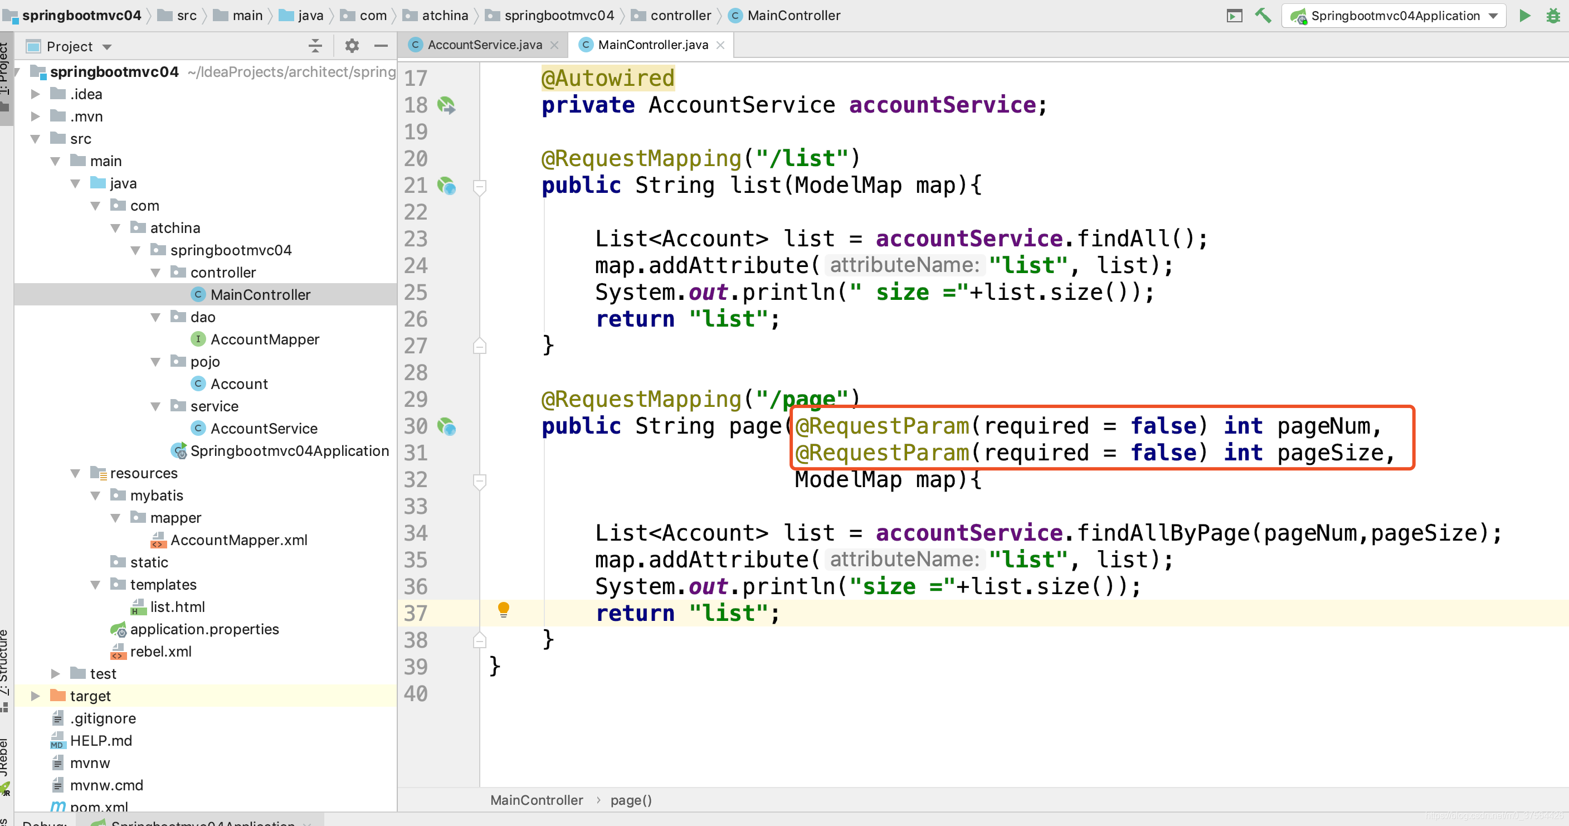
Task: Toggle code fold marker at line 32
Action: click(479, 480)
